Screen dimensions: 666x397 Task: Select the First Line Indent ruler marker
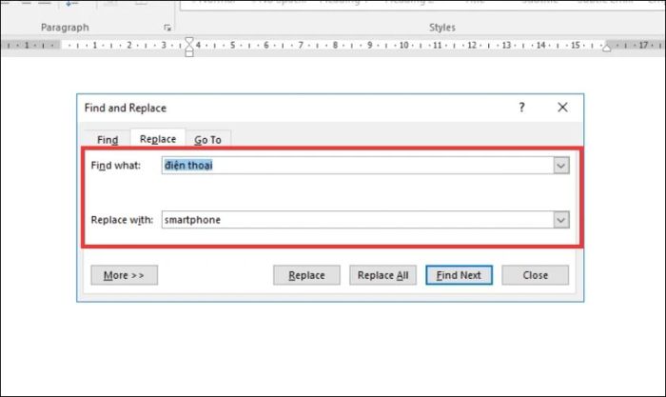click(189, 41)
